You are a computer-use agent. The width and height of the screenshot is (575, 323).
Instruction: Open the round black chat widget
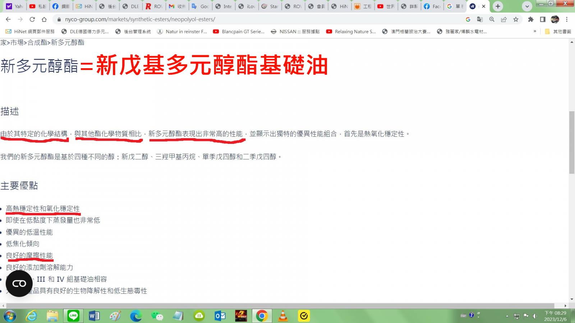click(x=19, y=284)
